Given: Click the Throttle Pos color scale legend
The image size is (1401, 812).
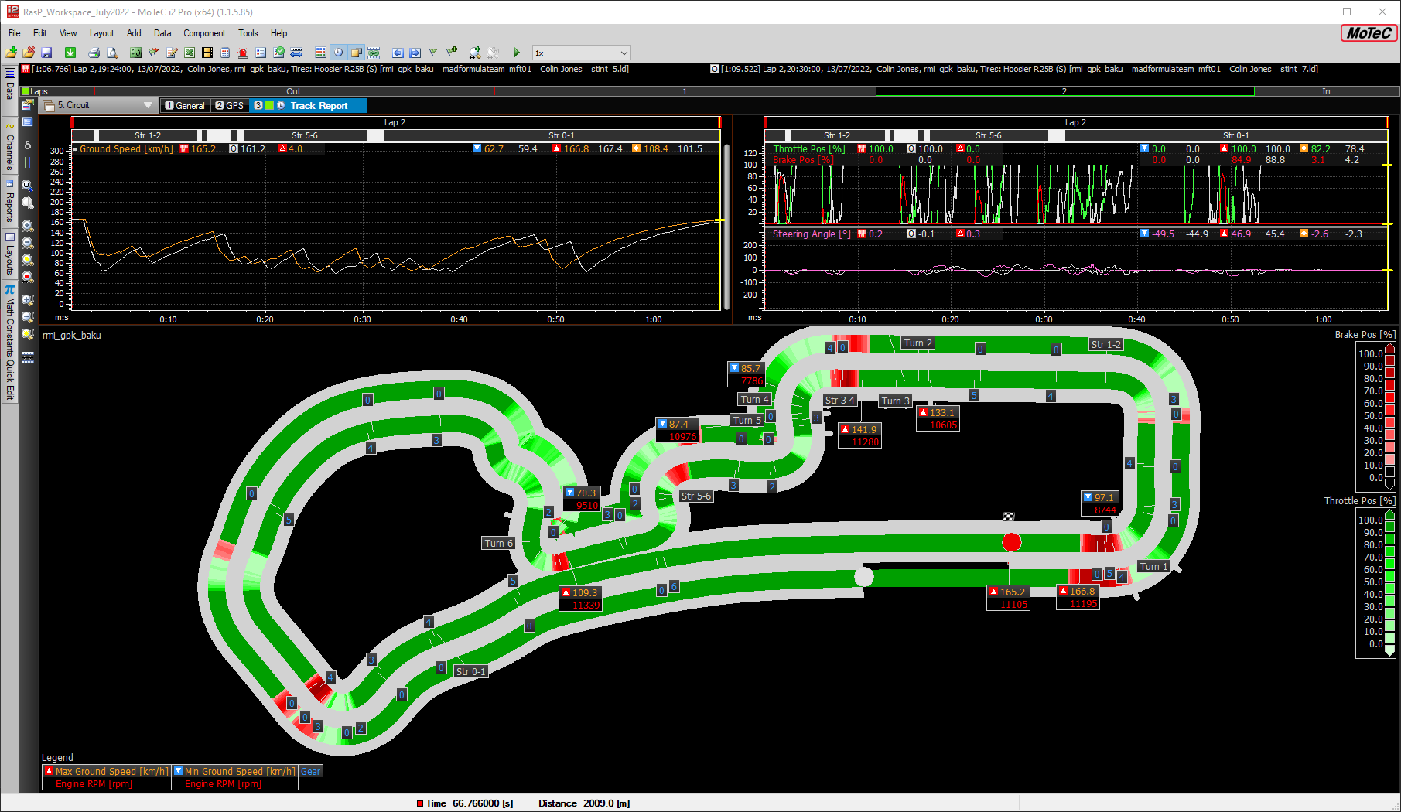Looking at the screenshot, I should click(x=1375, y=582).
